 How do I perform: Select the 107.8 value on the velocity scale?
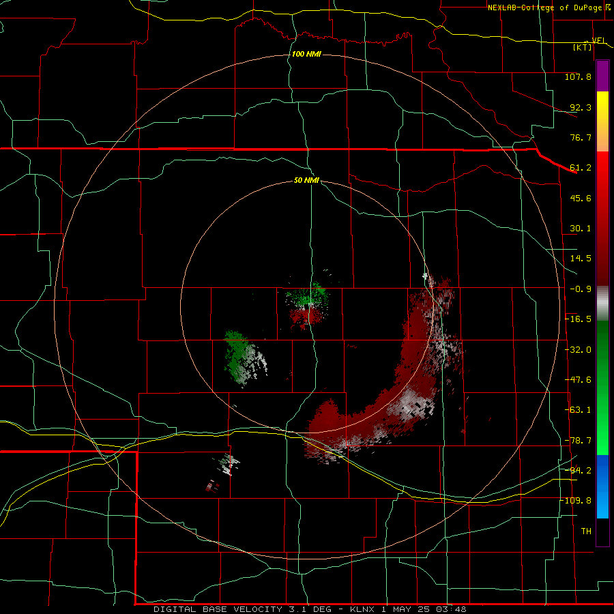pyautogui.click(x=578, y=76)
